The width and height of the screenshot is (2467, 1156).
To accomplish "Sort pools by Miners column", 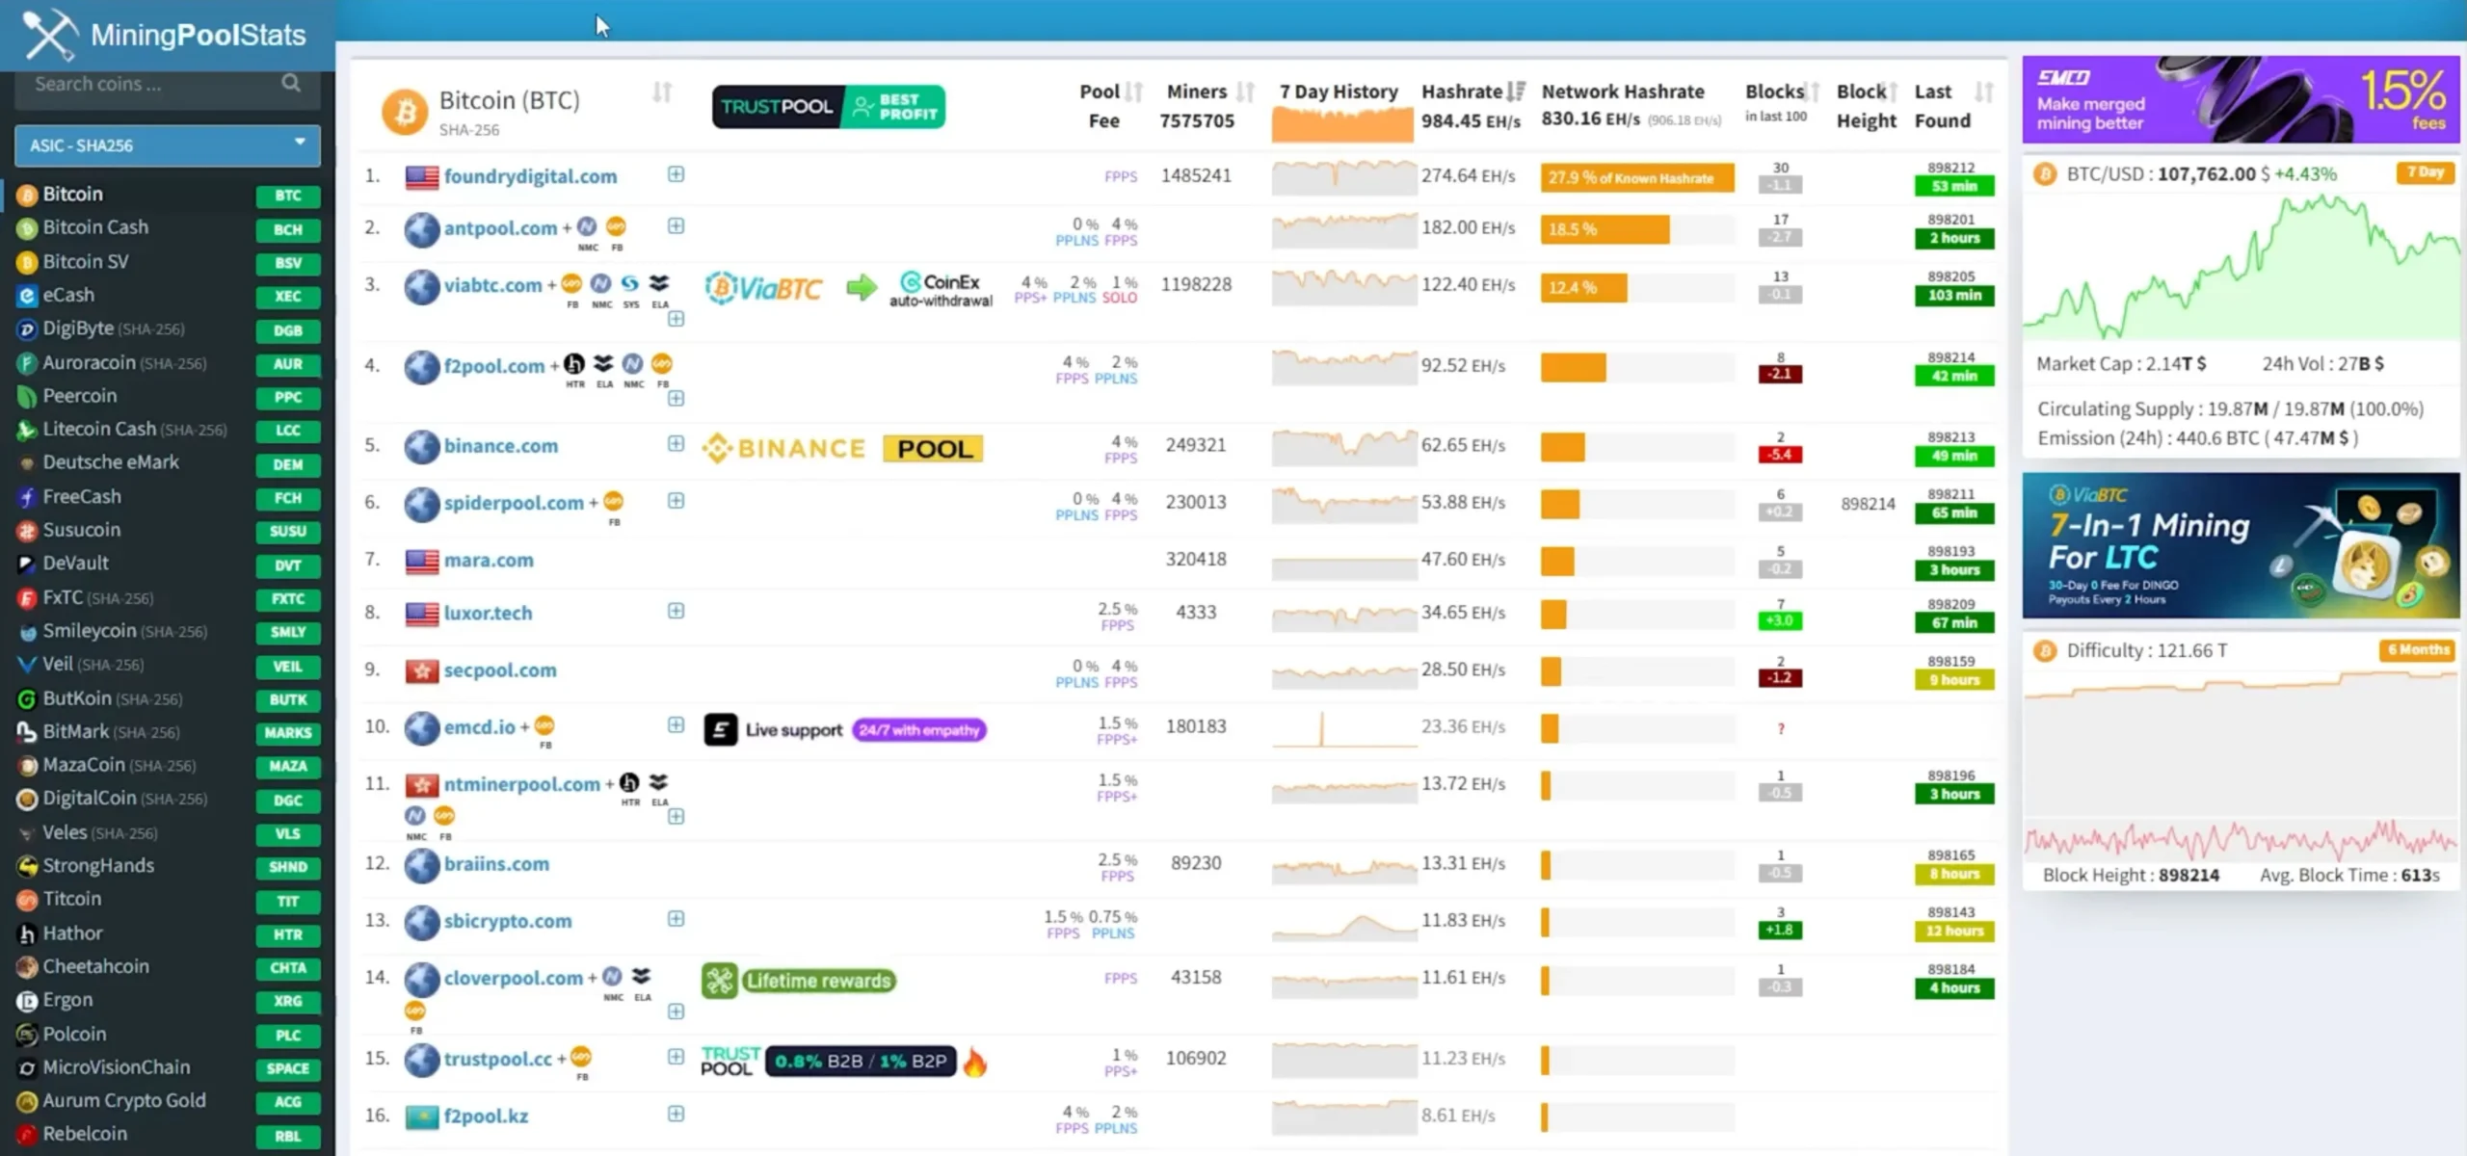I will tap(1246, 92).
